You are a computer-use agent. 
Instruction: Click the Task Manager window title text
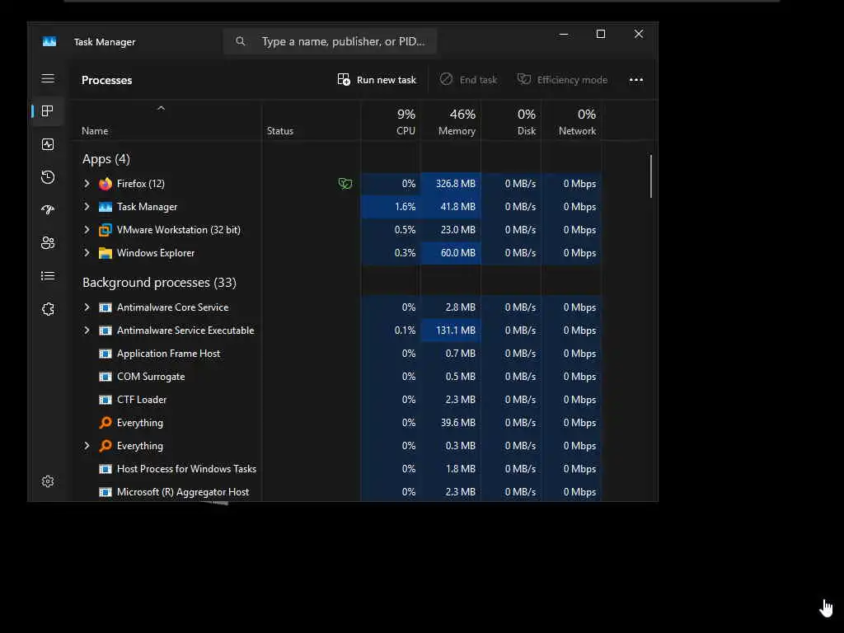(105, 42)
